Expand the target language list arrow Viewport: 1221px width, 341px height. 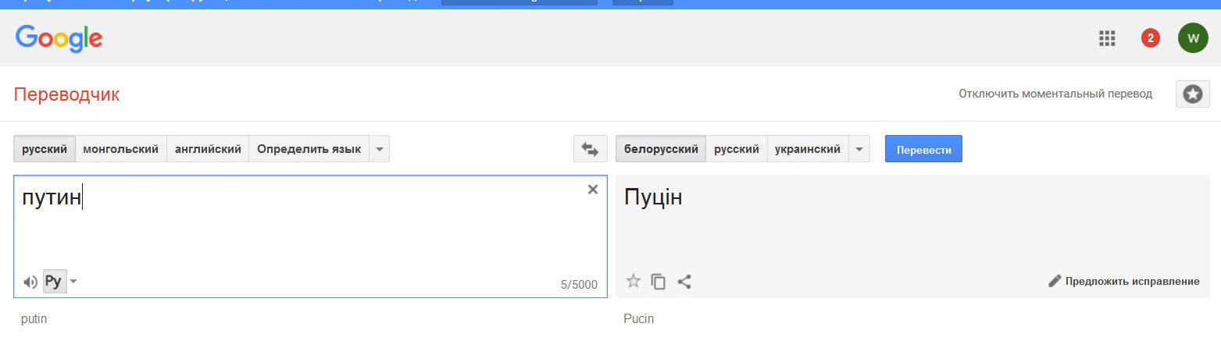[x=859, y=149]
